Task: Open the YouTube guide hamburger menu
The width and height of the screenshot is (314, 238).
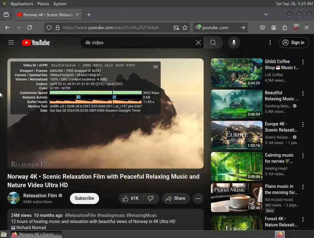Action: 11,43
